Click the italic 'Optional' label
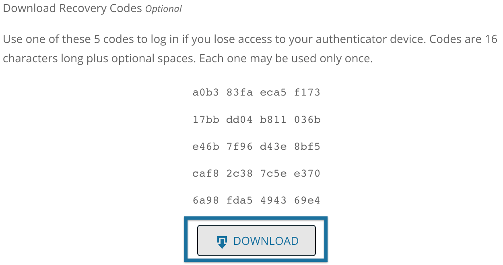The width and height of the screenshot is (503, 265). pos(163,9)
